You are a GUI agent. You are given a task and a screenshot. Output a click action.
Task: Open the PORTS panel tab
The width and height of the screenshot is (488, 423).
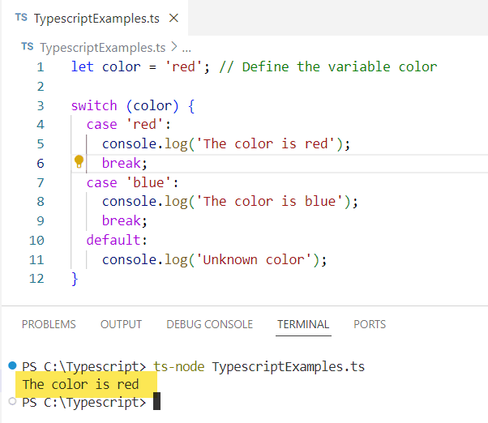(x=370, y=324)
